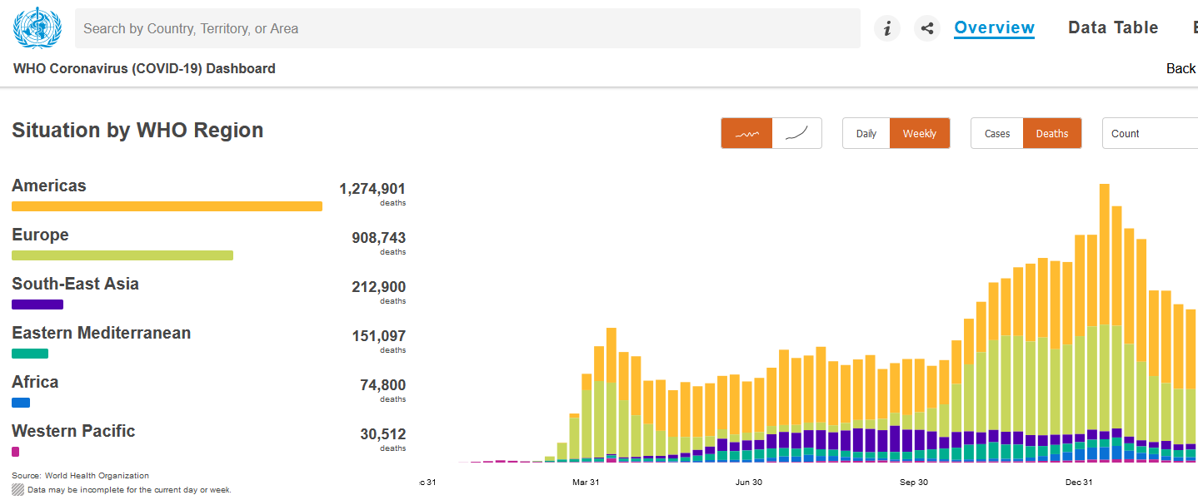Click the 908,743 deaths figure
Viewport: 1198px width, 500px height.
point(379,239)
